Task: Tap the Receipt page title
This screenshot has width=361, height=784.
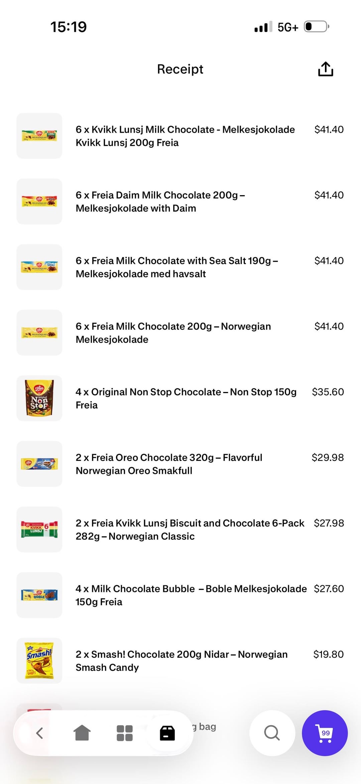Action: pyautogui.click(x=180, y=69)
